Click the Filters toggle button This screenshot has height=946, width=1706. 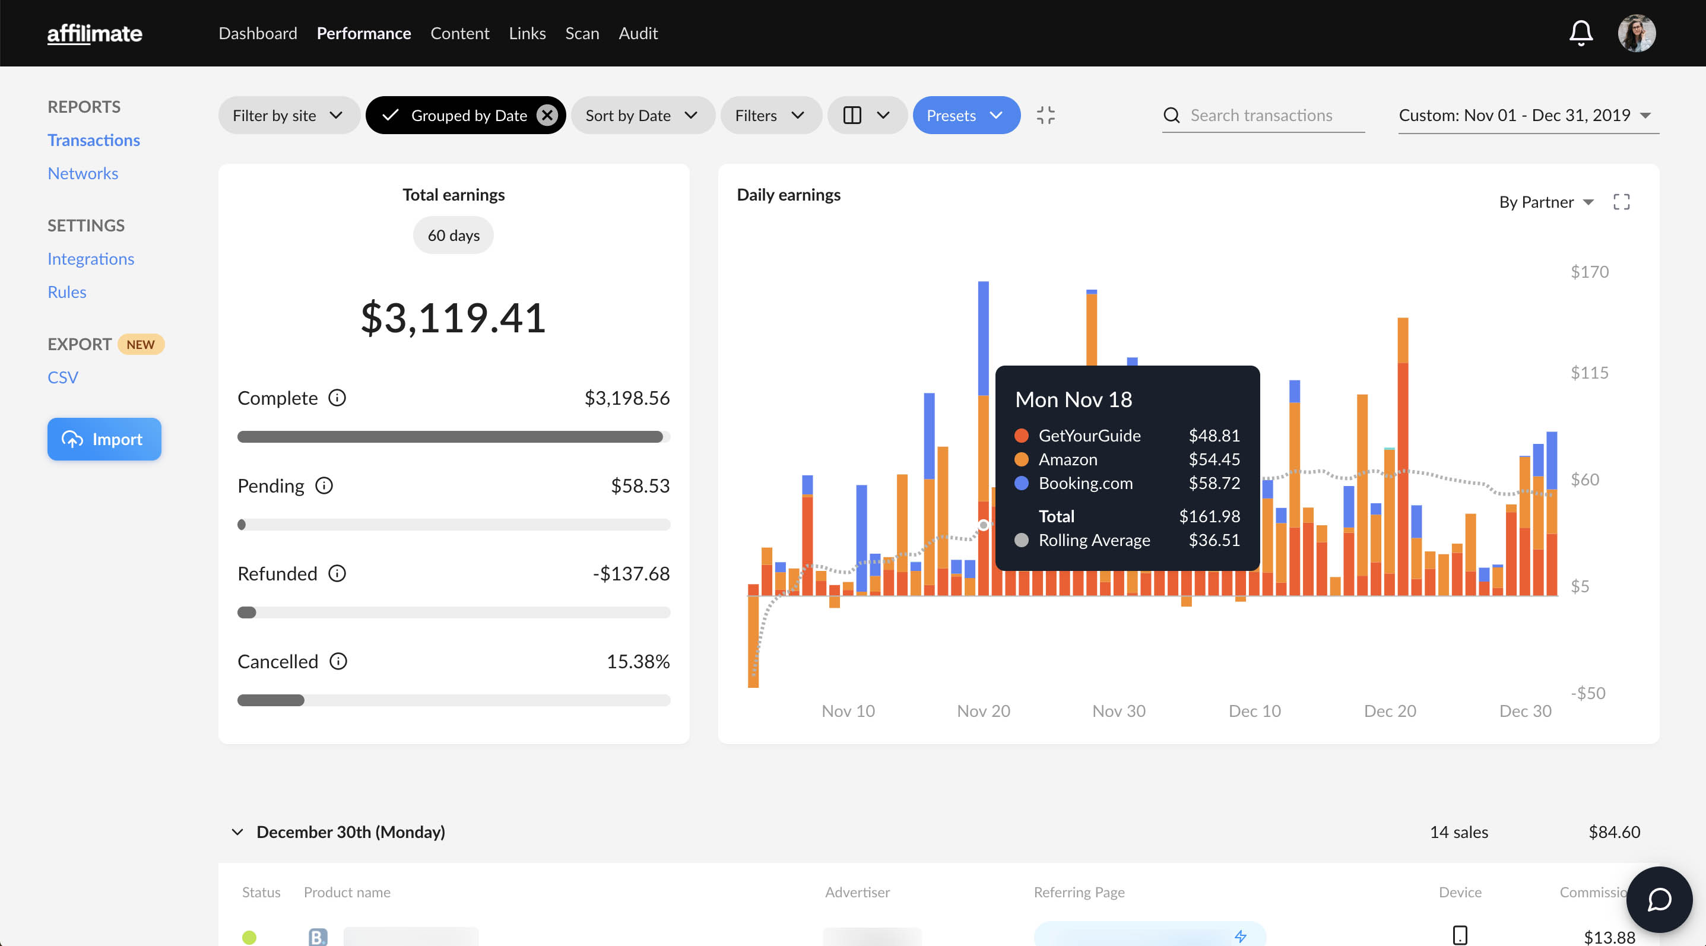[769, 115]
